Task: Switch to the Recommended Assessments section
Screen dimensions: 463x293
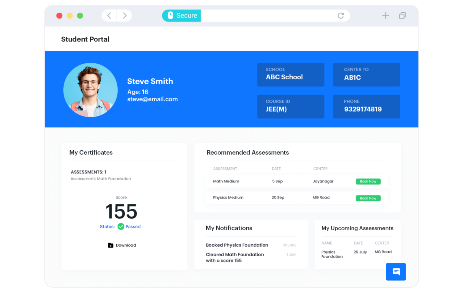Action: tap(248, 152)
